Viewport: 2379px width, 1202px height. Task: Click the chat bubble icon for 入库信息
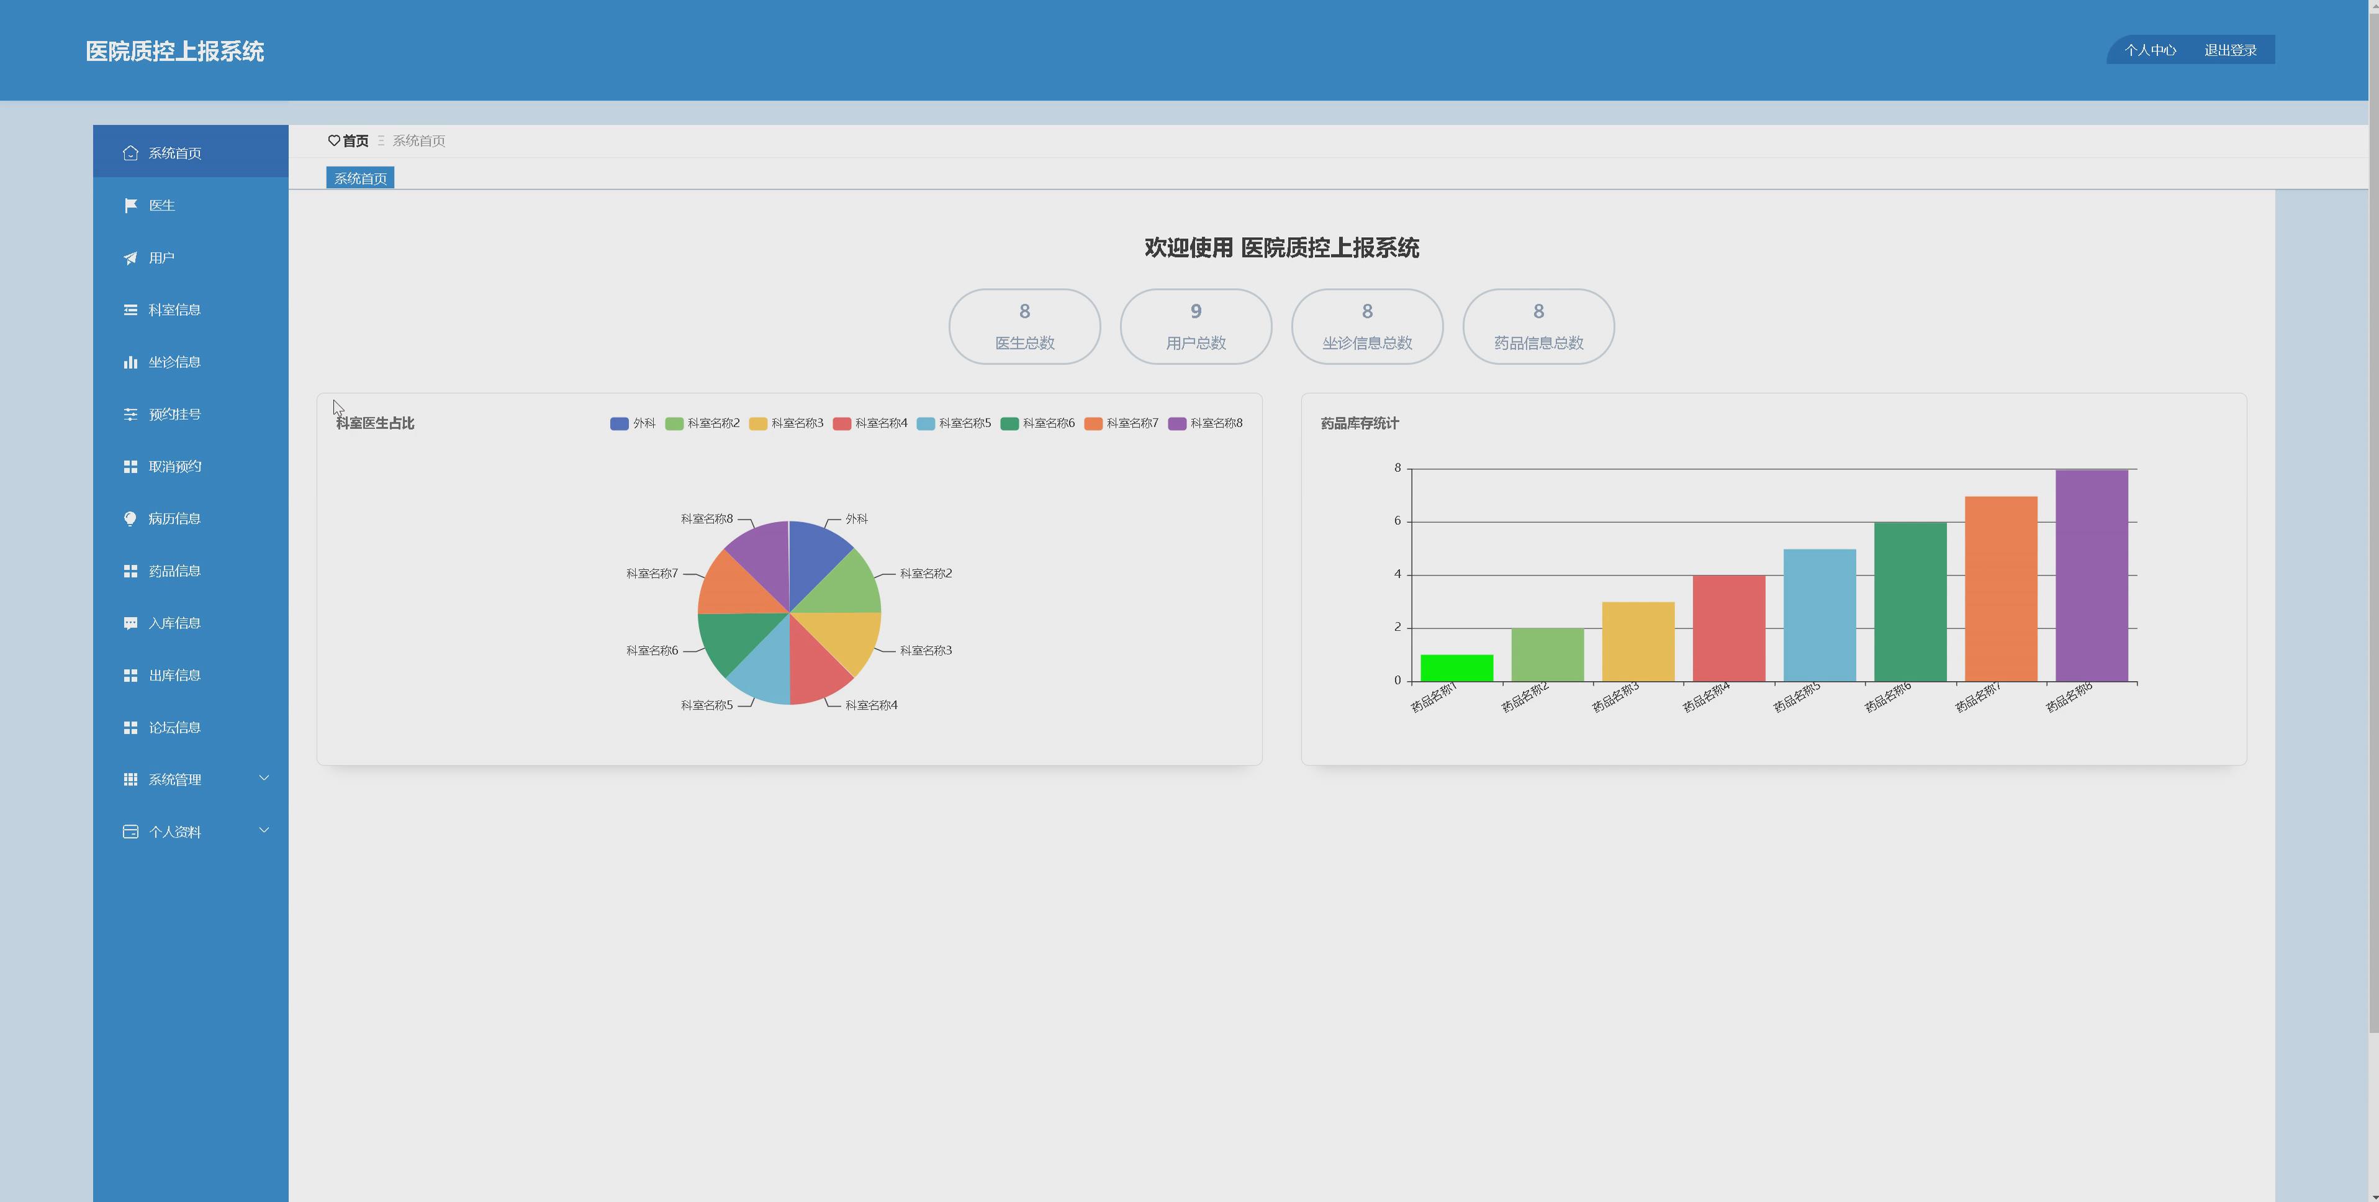[130, 623]
